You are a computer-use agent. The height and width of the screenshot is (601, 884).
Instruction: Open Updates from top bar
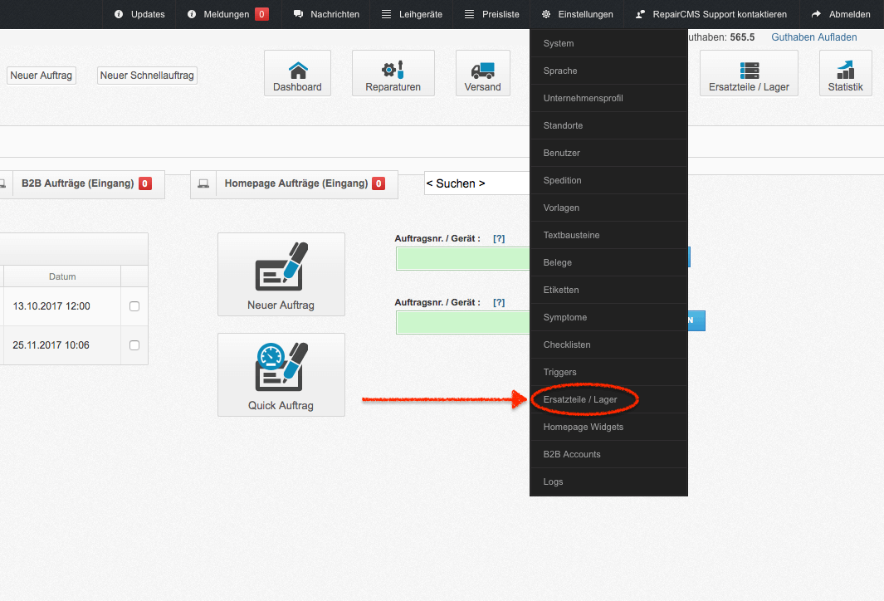click(x=139, y=14)
